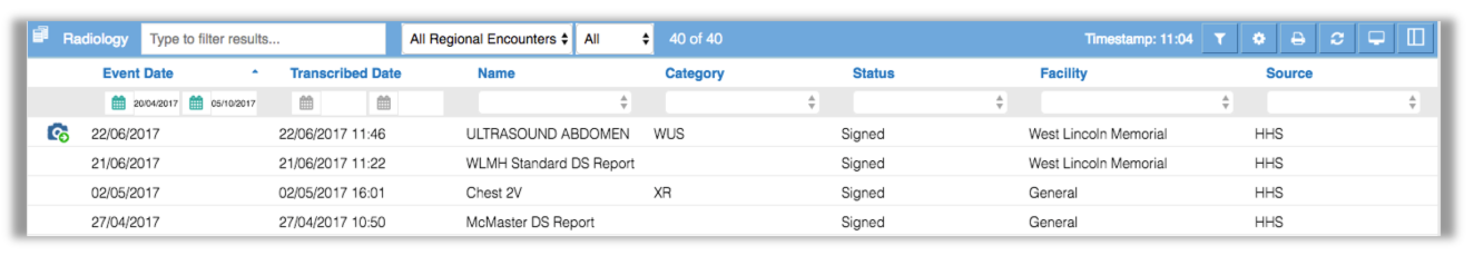Expand the All Regional Encounters dropdown
Viewport: 1474px width, 265px height.
coord(487,39)
